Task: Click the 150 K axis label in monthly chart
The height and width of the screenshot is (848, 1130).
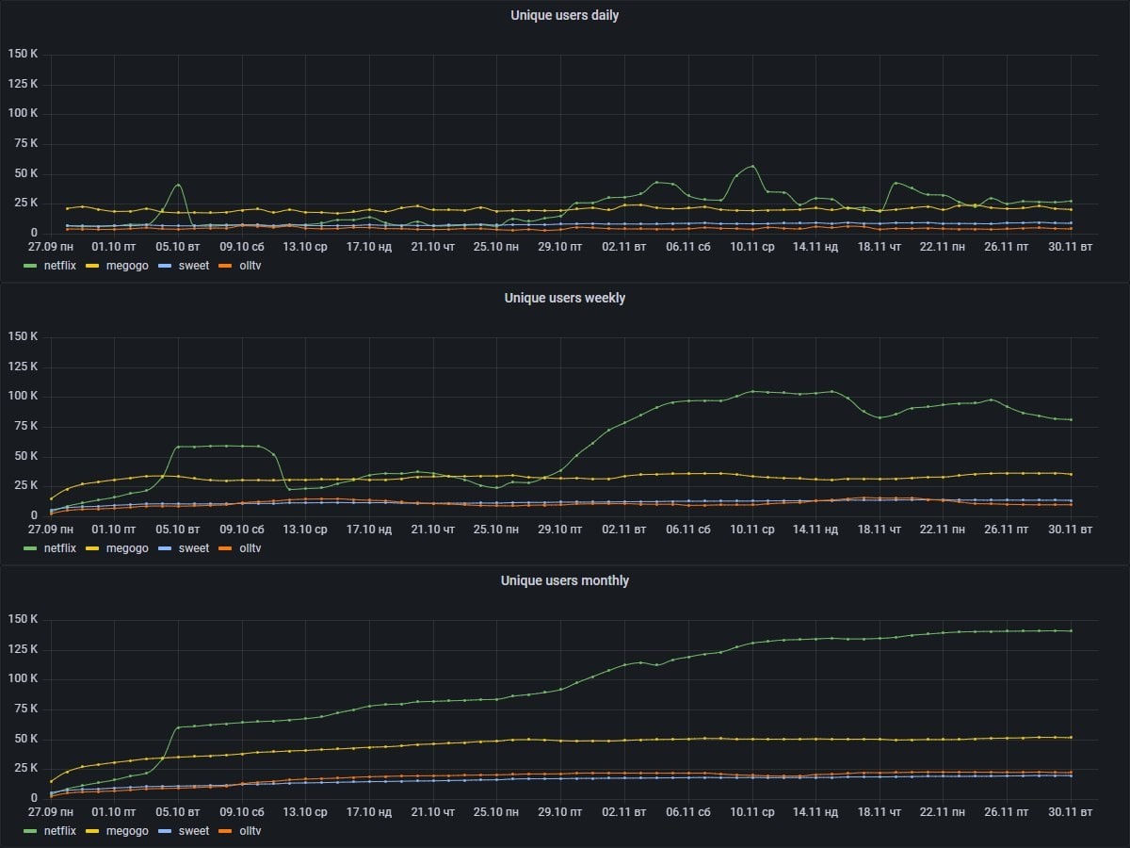Action: click(22, 619)
